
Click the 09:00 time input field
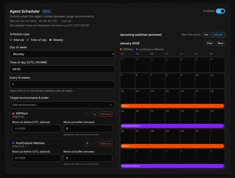(x=62, y=69)
